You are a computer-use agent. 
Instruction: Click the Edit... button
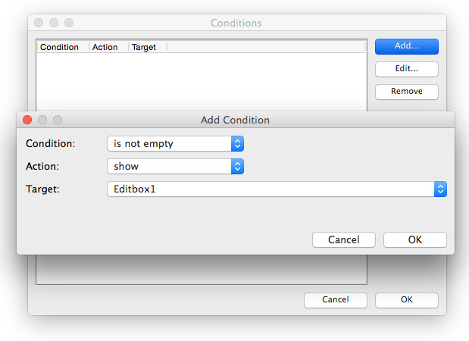[x=406, y=69]
